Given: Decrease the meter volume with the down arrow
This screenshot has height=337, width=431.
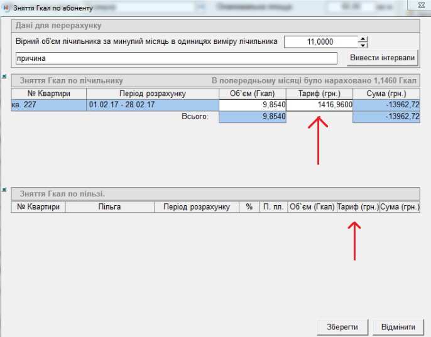Looking at the screenshot, I should [363, 45].
